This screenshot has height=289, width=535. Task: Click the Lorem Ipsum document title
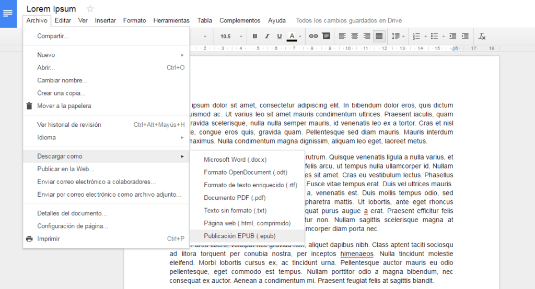point(51,9)
